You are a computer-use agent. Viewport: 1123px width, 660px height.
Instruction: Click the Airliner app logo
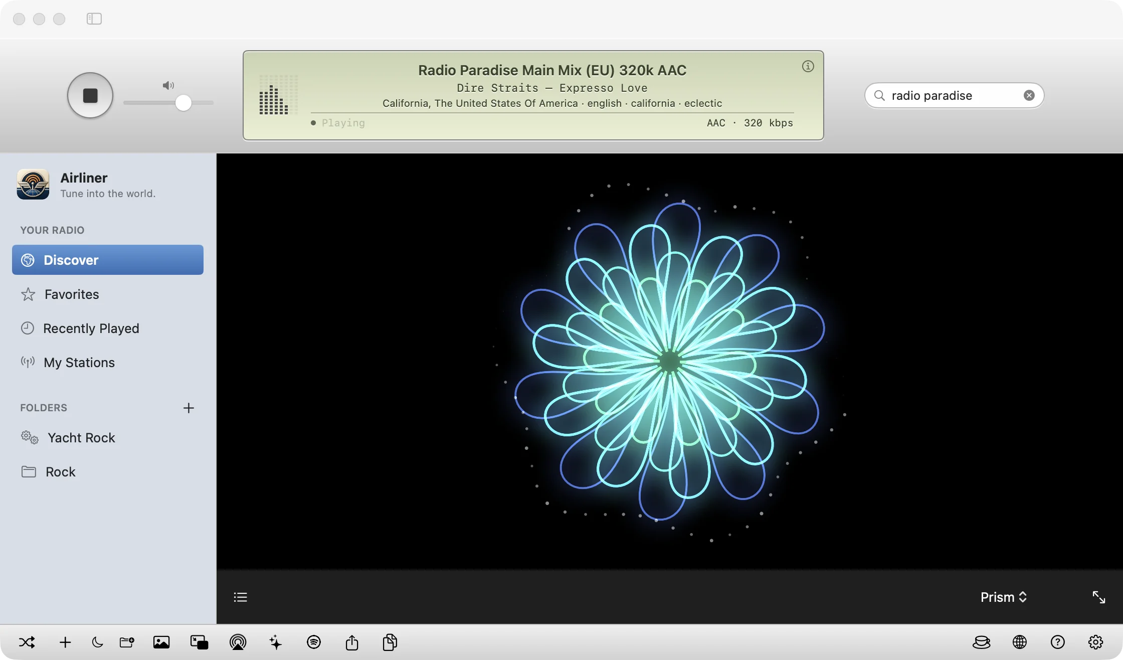tap(33, 184)
